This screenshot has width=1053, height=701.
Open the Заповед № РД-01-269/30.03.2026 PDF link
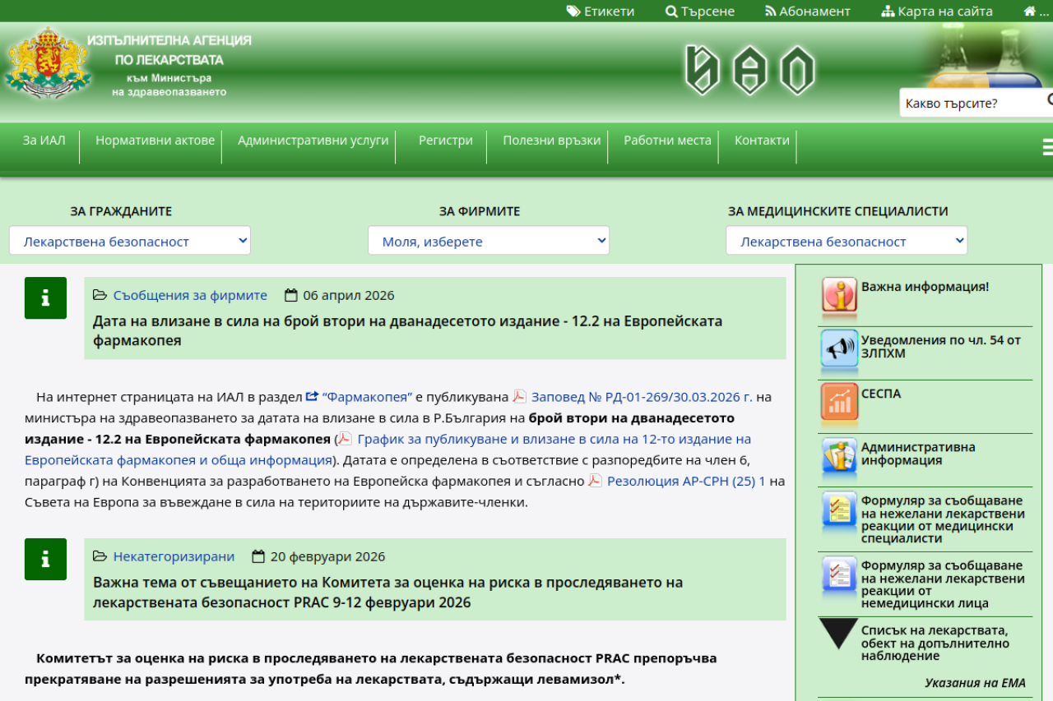(641, 397)
